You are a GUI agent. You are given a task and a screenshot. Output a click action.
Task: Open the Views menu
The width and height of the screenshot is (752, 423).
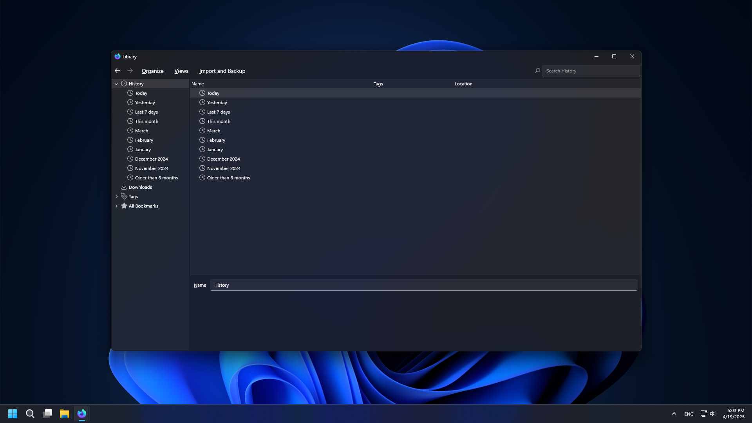[181, 71]
